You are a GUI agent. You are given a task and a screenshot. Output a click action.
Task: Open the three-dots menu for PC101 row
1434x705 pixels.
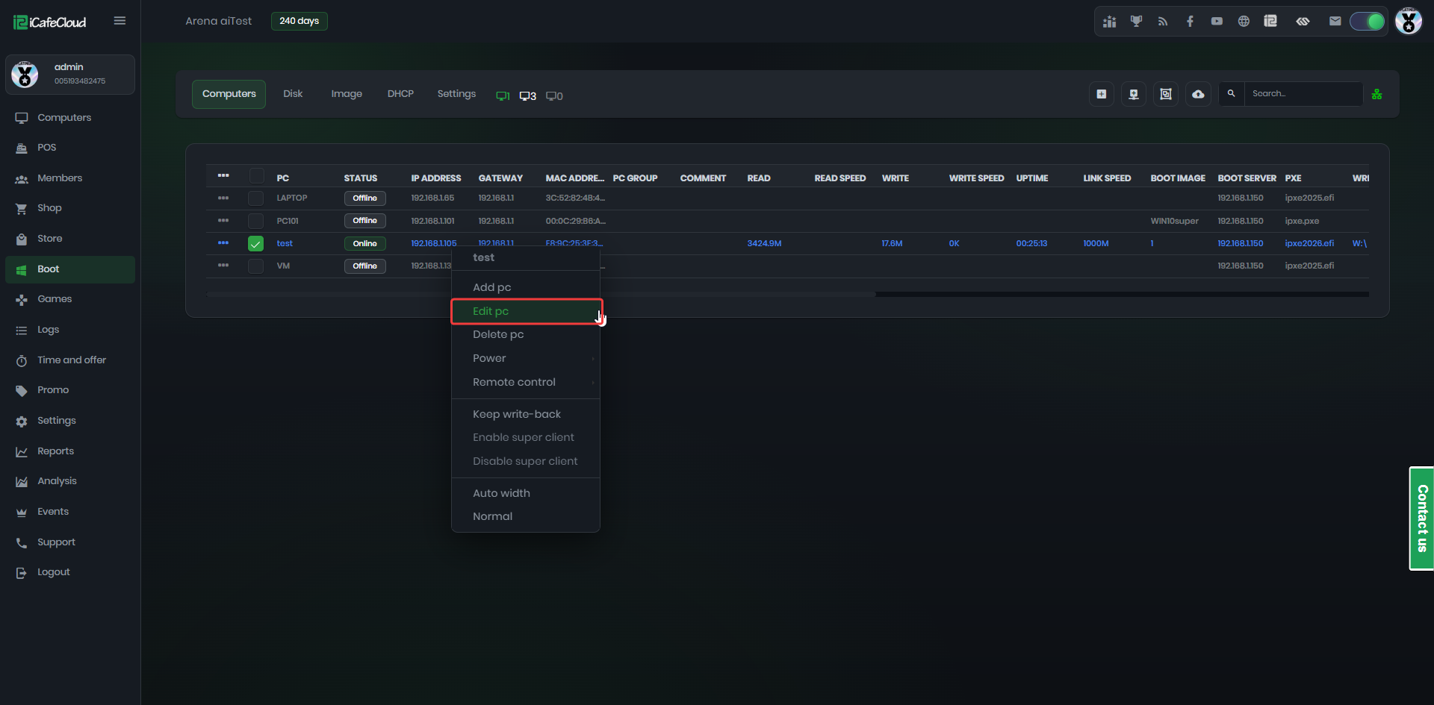pyautogui.click(x=223, y=221)
